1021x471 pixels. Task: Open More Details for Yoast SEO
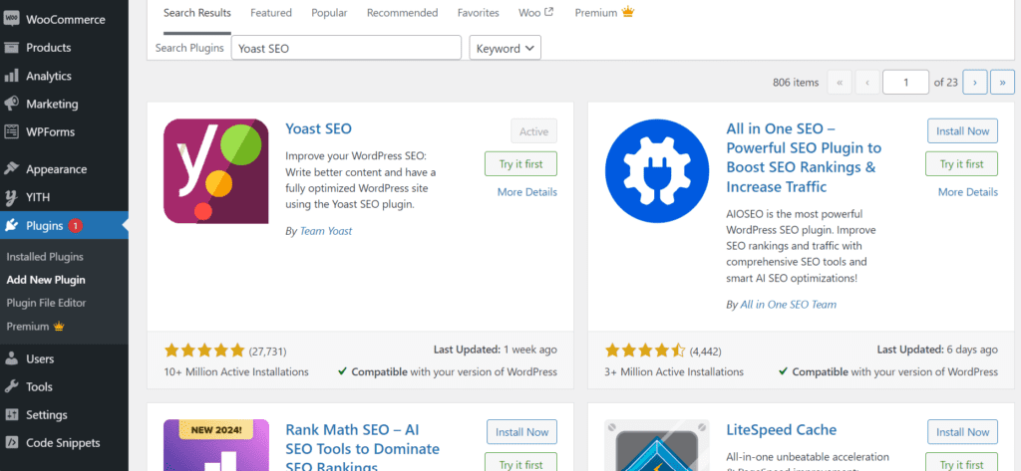527,192
